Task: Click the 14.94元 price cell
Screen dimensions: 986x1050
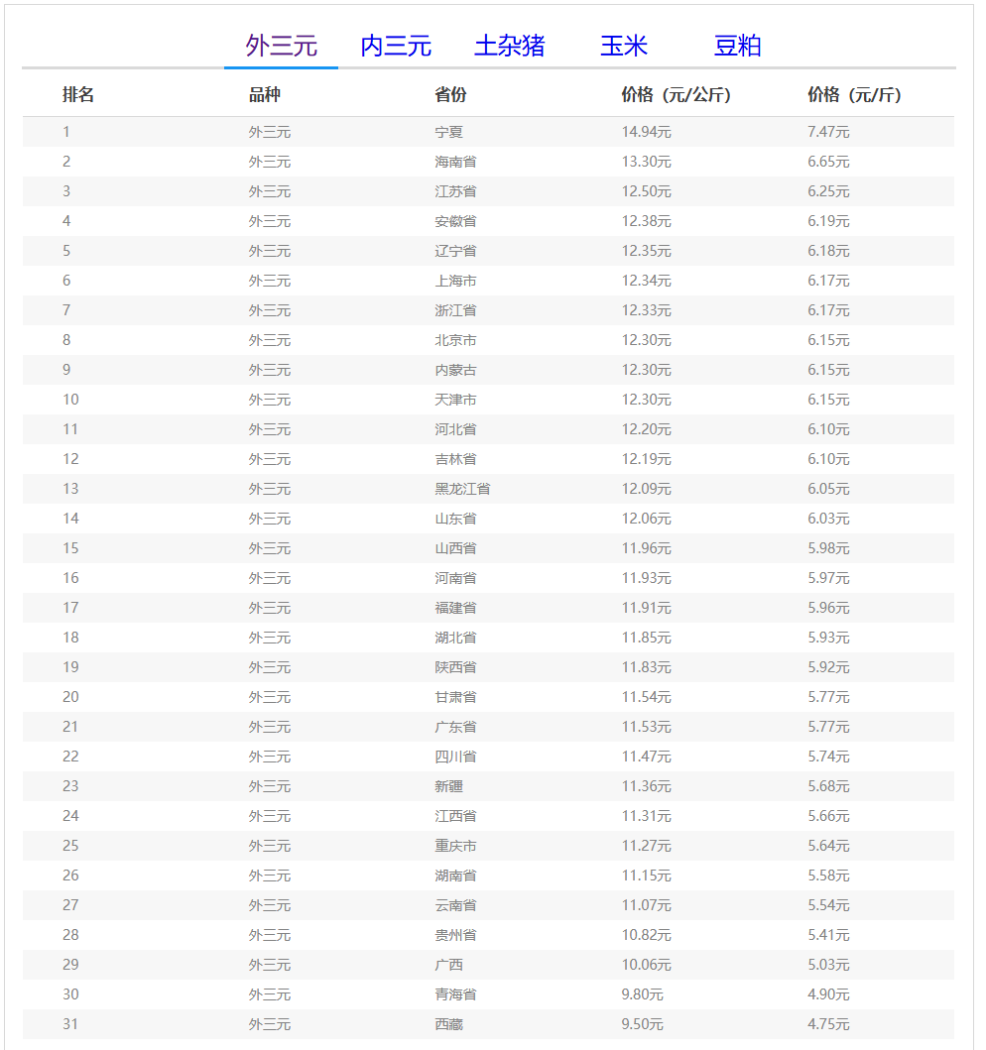Action: 647,132
